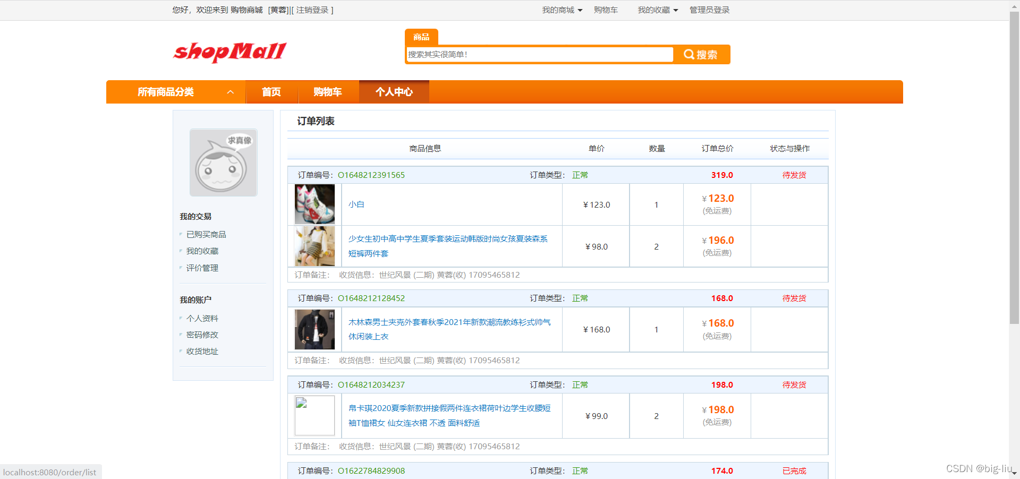Open 已购买商品 in sidebar
The image size is (1020, 479).
coord(206,234)
